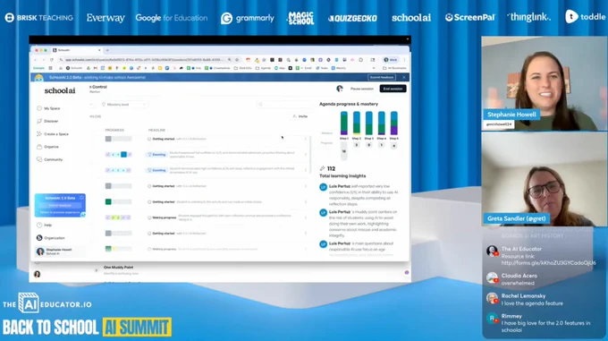Viewport: 608px width, 341px height.
Task: Click the first Excelling badge in the student list
Action: pos(156,155)
